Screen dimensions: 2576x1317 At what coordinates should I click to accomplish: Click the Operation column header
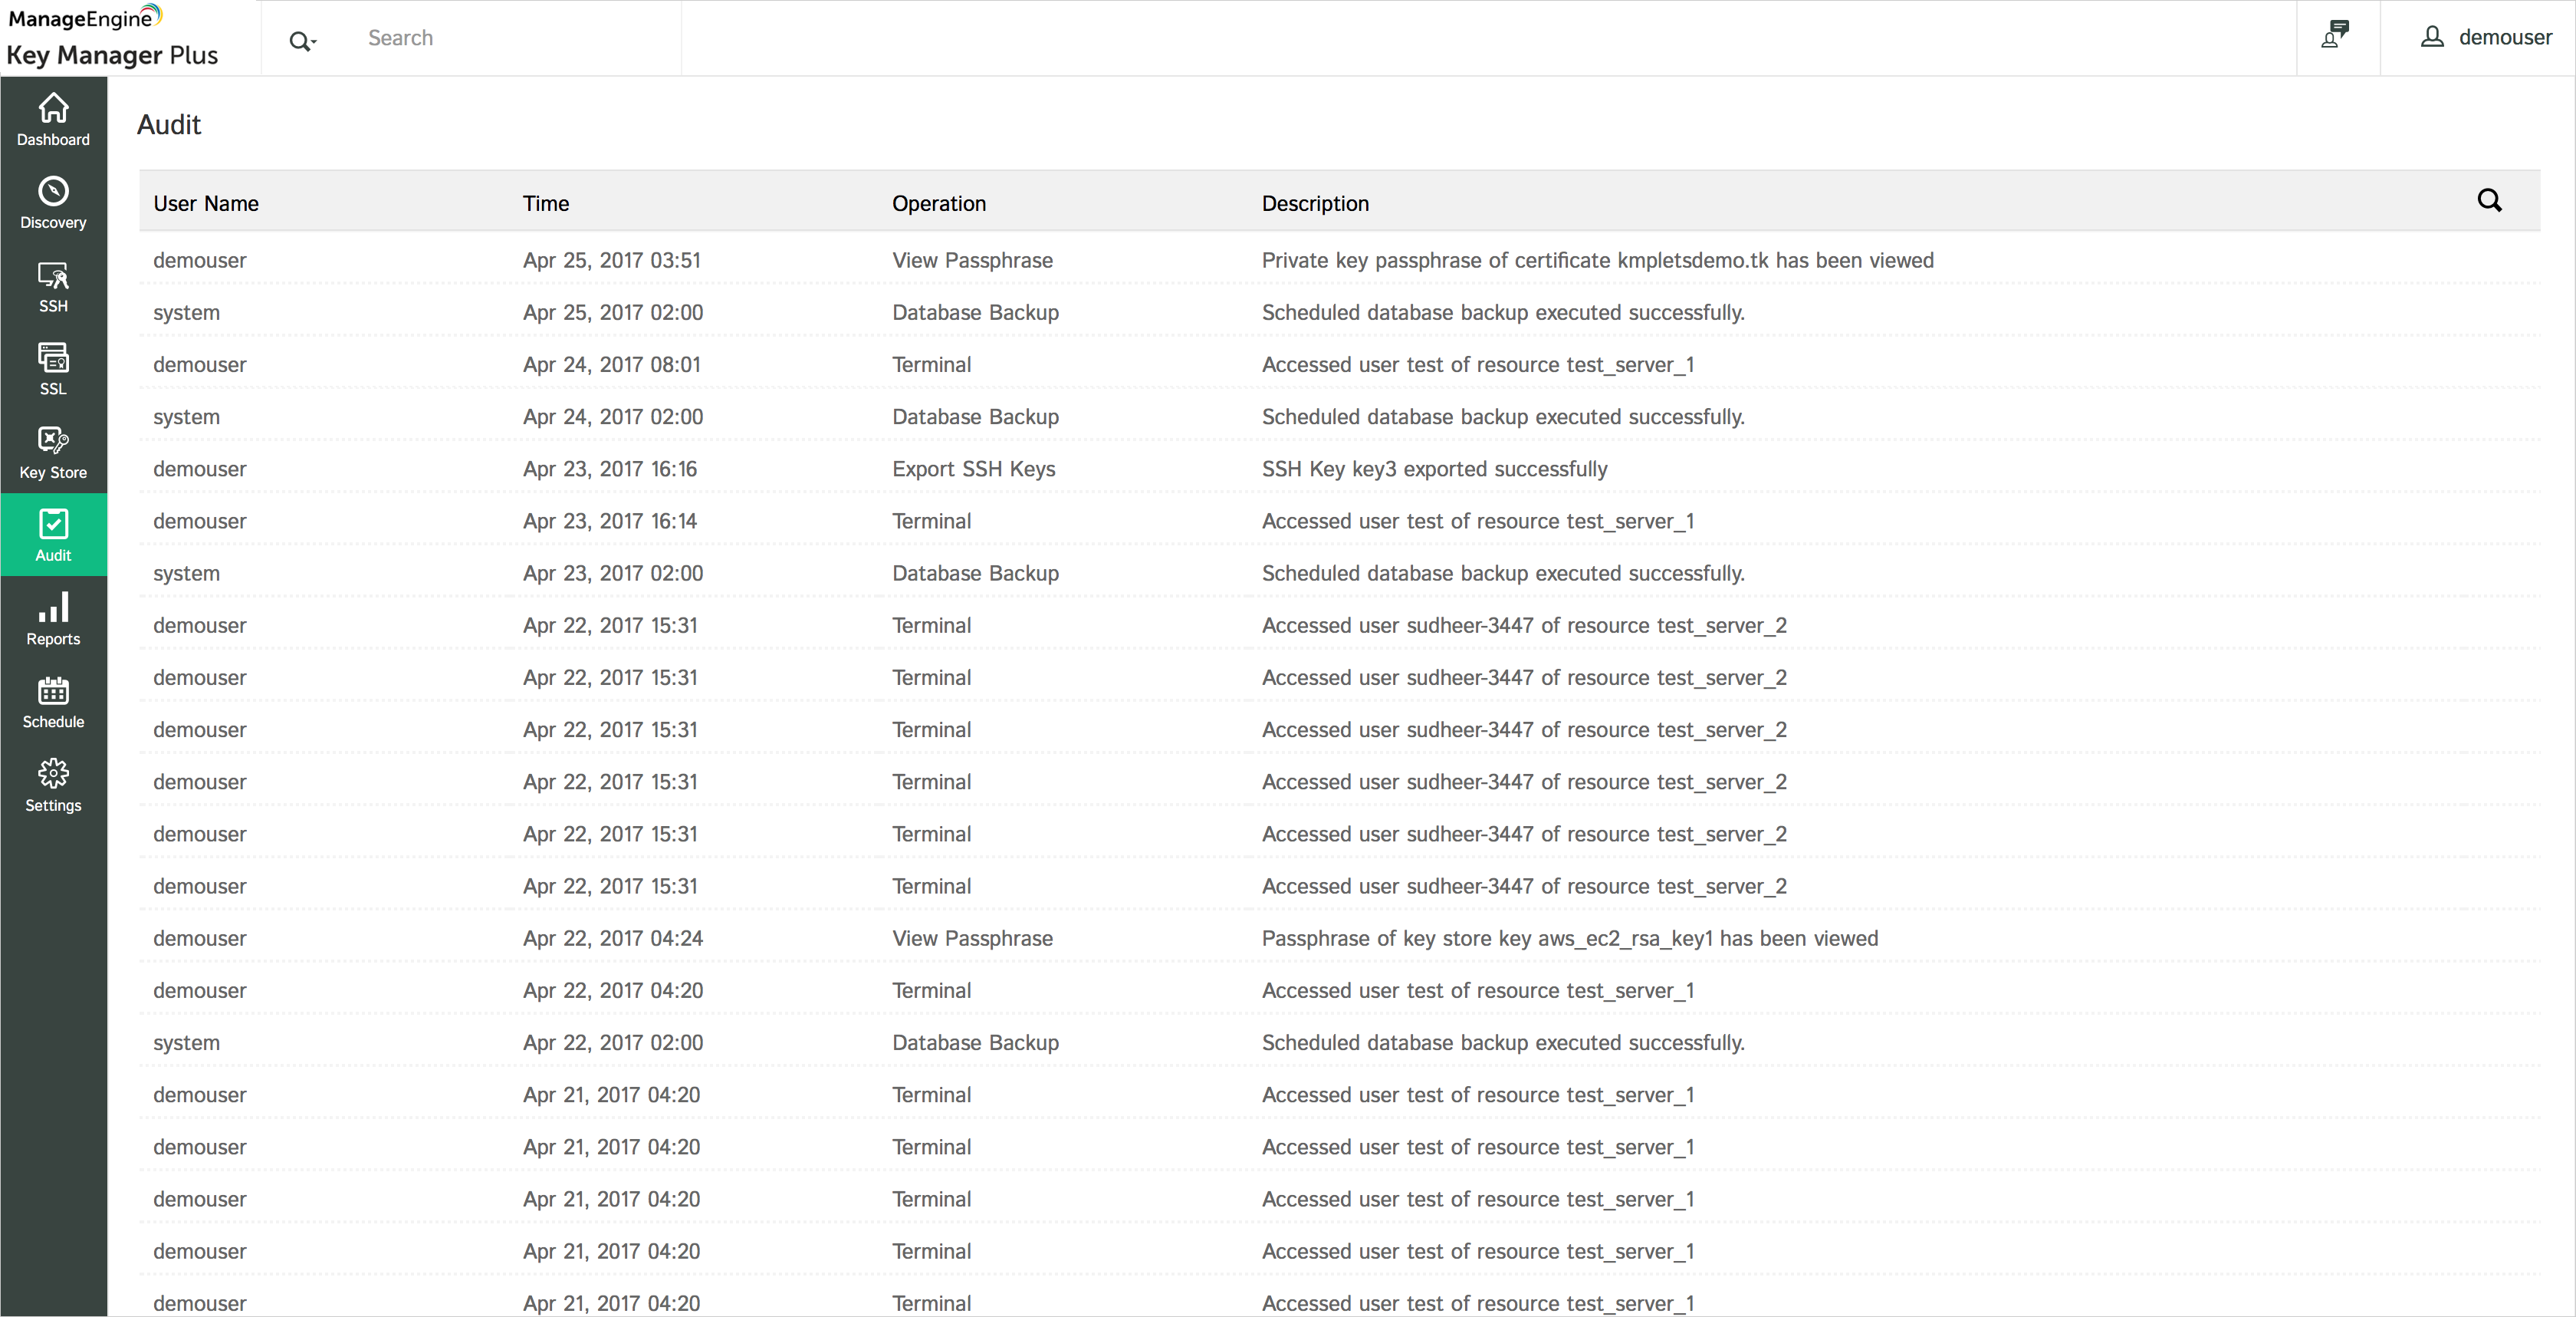tap(938, 203)
